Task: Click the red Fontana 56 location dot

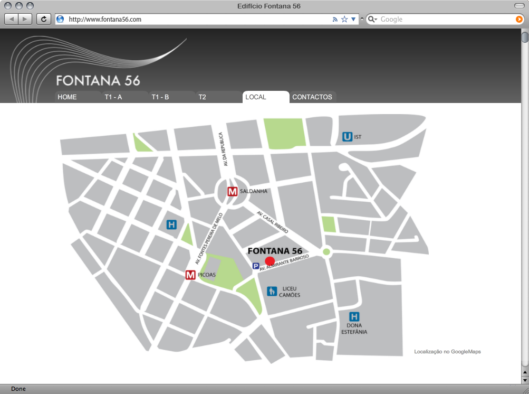Action: (x=270, y=261)
